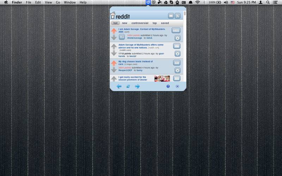Click the 'Aa' self-text button on Adam Savage AMA
282x176 pixels.
[122, 37]
